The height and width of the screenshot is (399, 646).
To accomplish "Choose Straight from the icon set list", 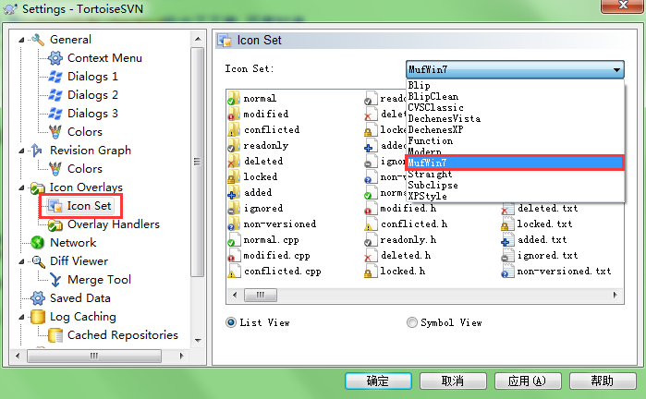I will pyautogui.click(x=515, y=175).
